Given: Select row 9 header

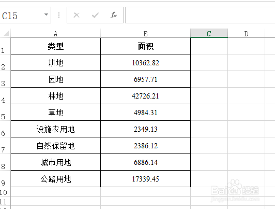Looking at the screenshot, I should pyautogui.click(x=5, y=179).
